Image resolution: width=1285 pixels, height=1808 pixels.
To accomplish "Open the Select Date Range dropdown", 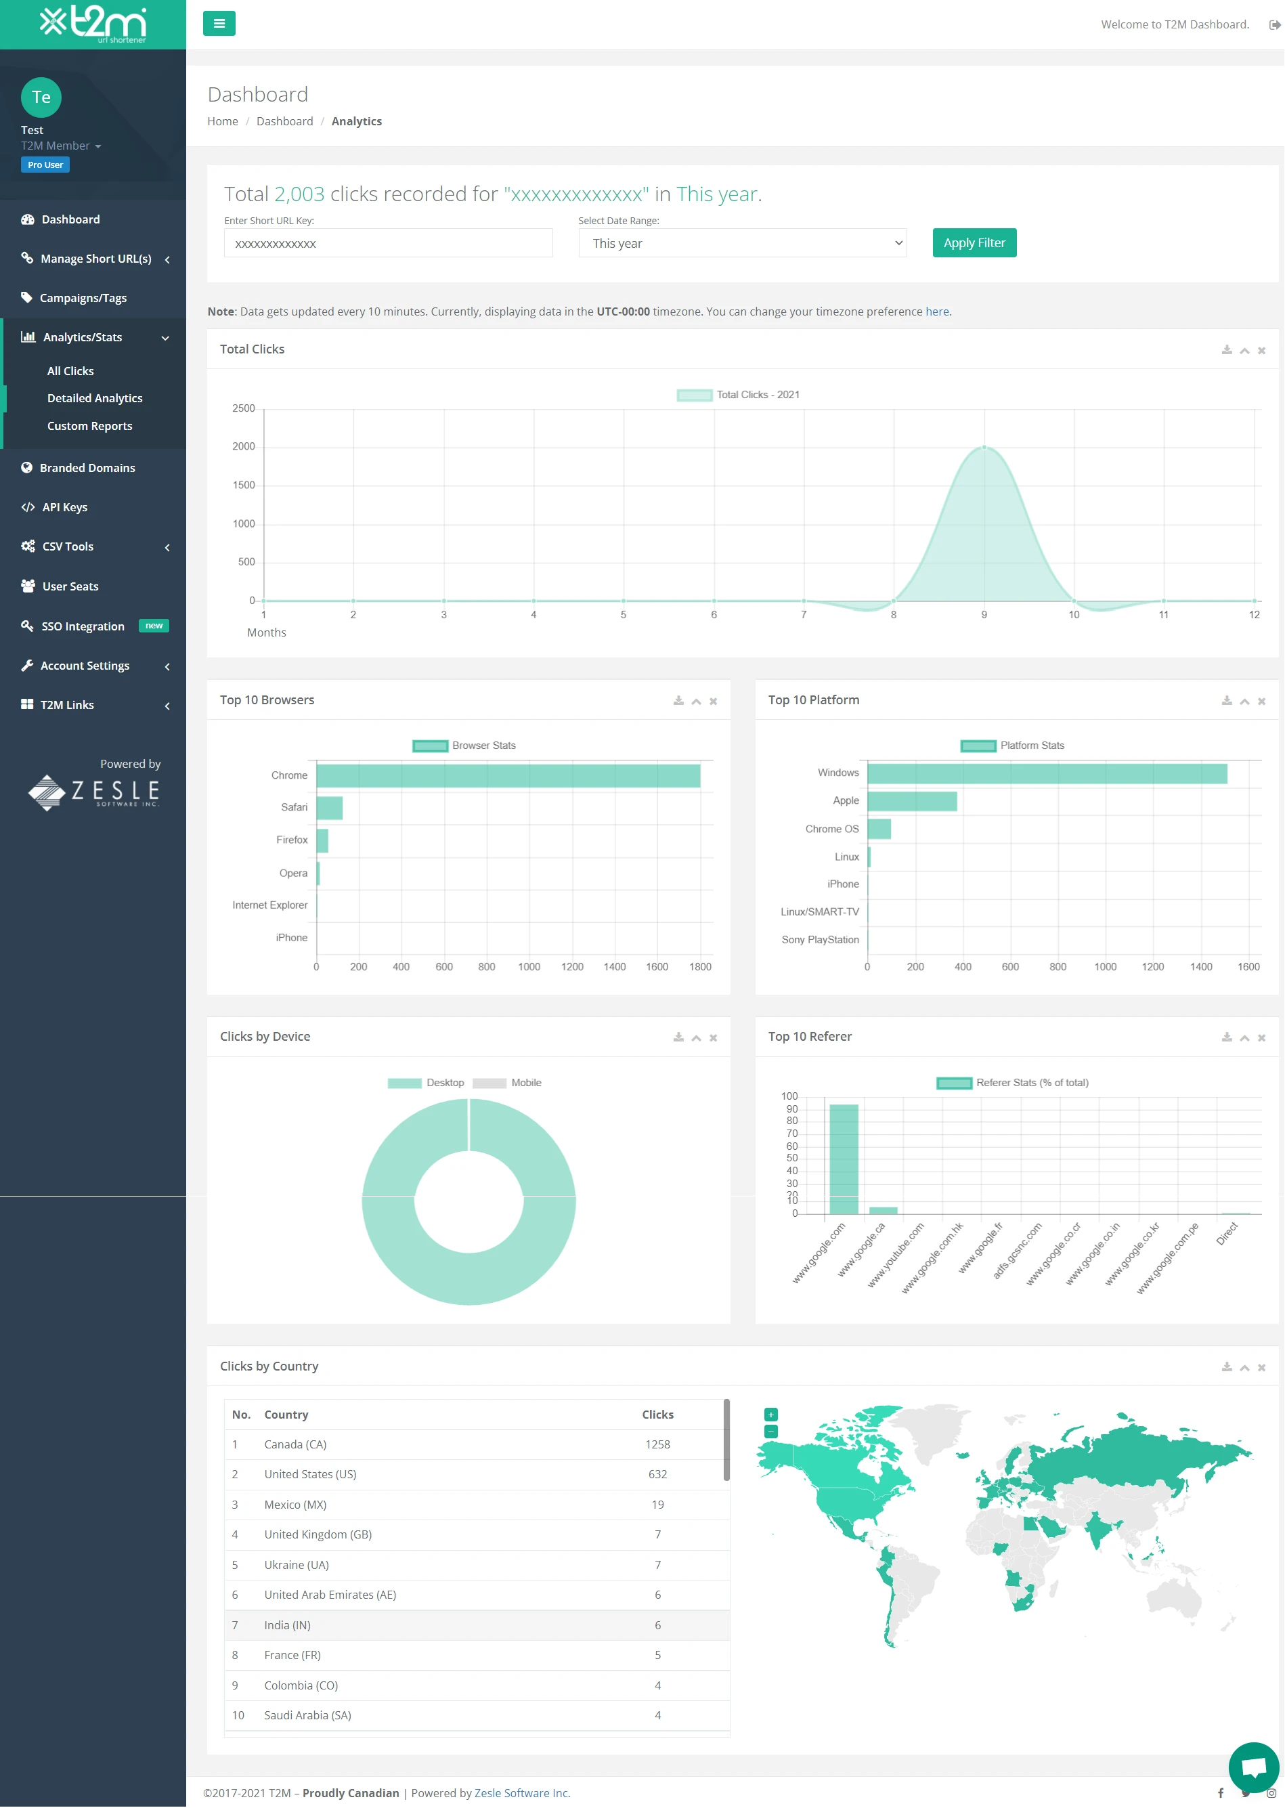I will click(741, 243).
